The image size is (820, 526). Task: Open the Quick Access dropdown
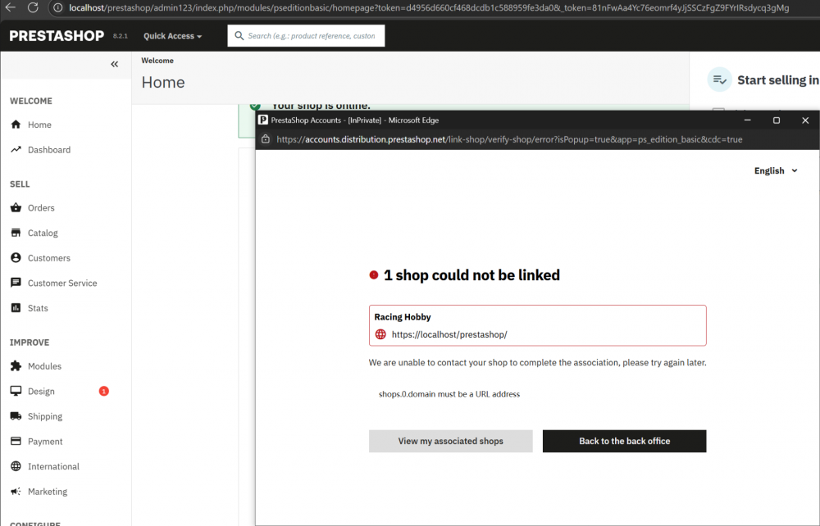tap(172, 36)
